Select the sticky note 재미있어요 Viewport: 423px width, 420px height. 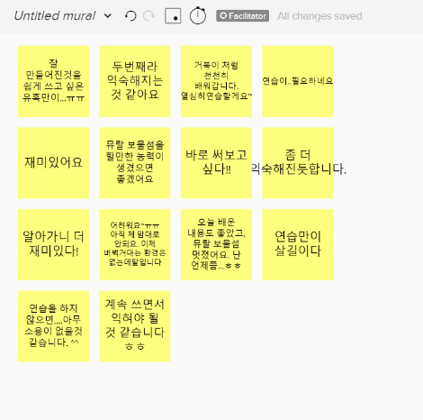coord(53,163)
